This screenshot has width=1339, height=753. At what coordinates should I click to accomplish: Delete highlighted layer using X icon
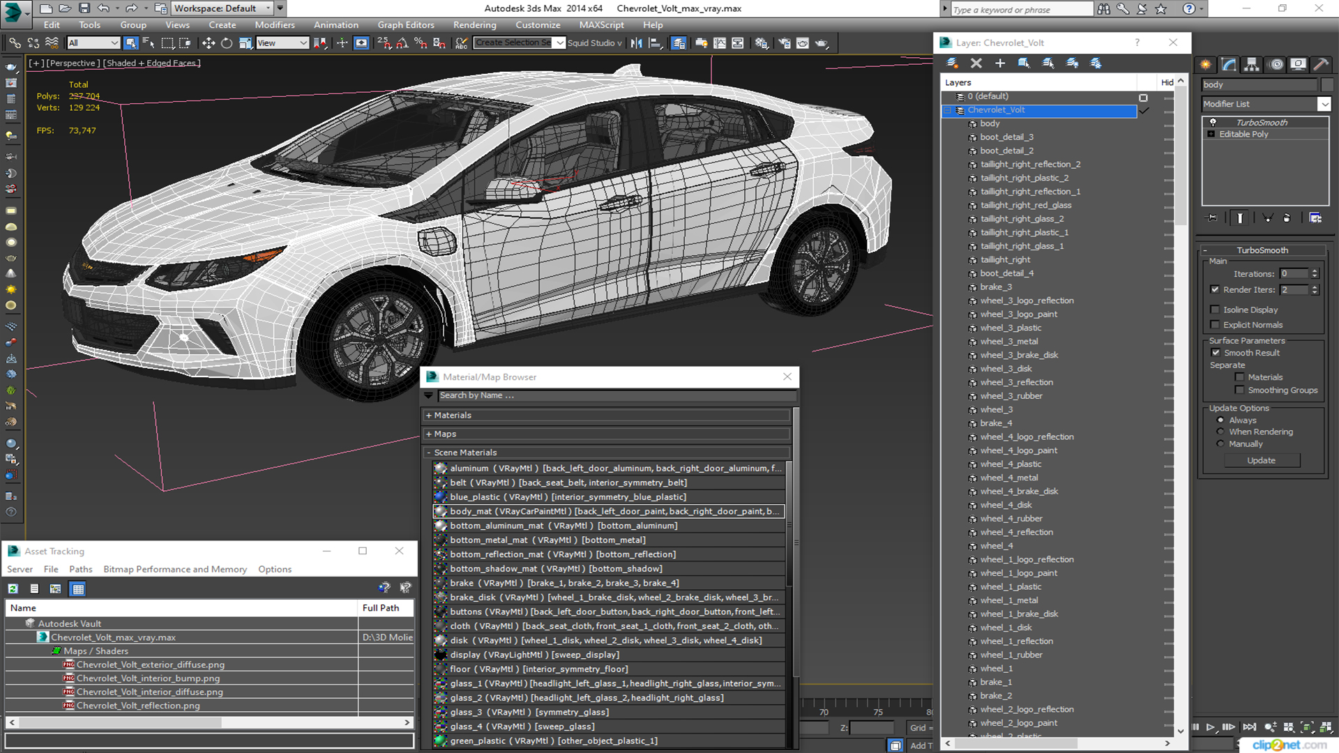[x=976, y=63]
